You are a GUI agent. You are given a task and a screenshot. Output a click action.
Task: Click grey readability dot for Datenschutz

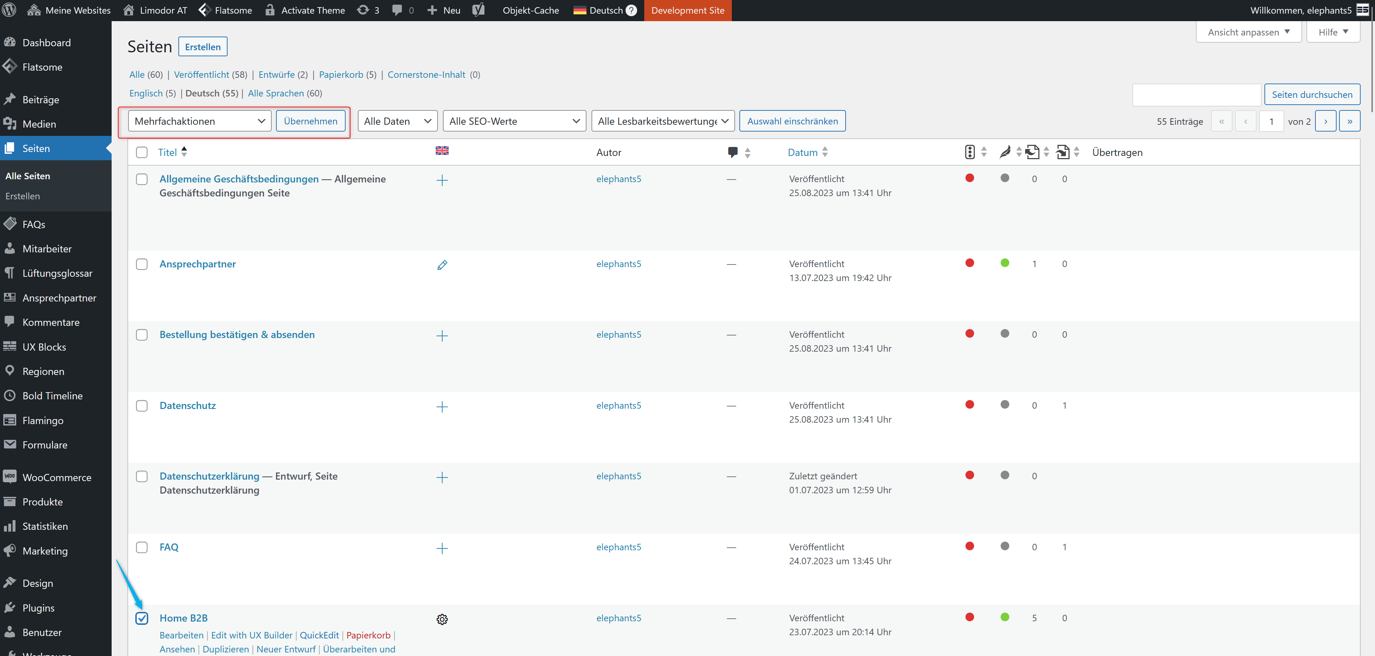[x=1005, y=404]
